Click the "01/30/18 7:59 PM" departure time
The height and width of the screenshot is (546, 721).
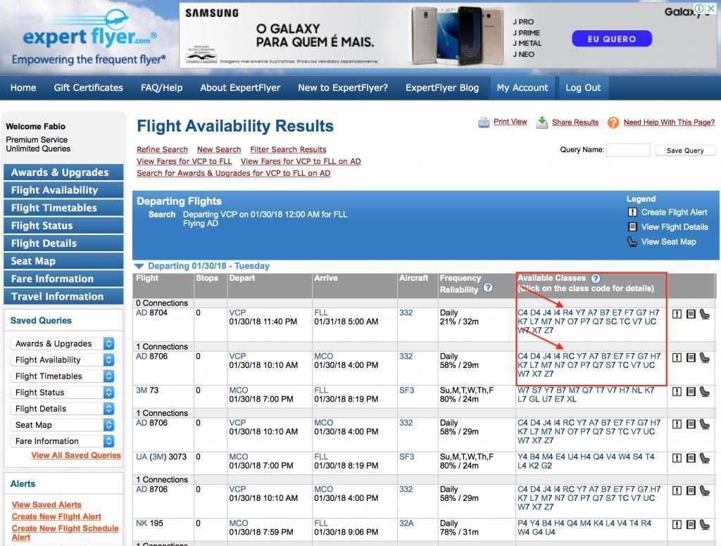261,532
